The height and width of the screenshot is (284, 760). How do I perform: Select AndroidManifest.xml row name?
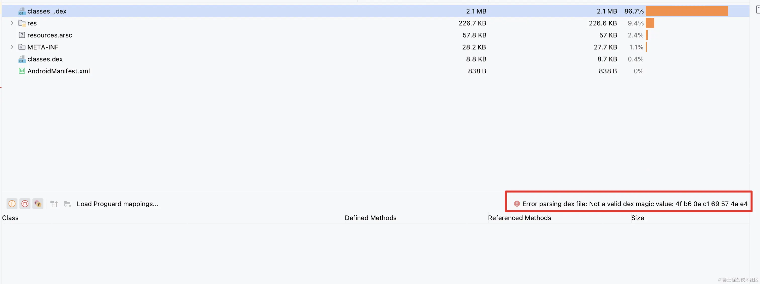(58, 71)
